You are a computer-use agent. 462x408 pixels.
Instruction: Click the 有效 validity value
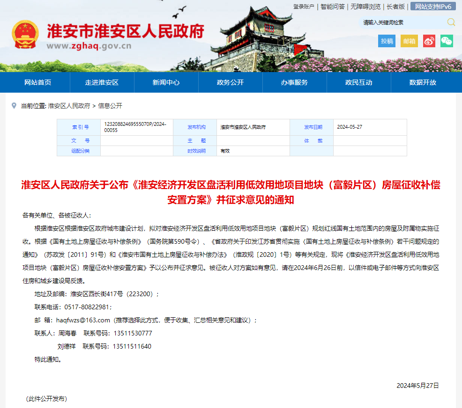(x=225, y=151)
